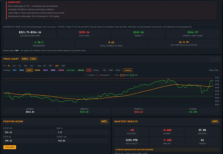Set the bar count to 200
Image resolution: width=223 pixels, height=154 pixels.
click(x=57, y=66)
